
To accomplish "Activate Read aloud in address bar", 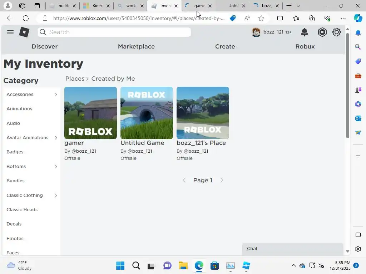I will (x=247, y=18).
